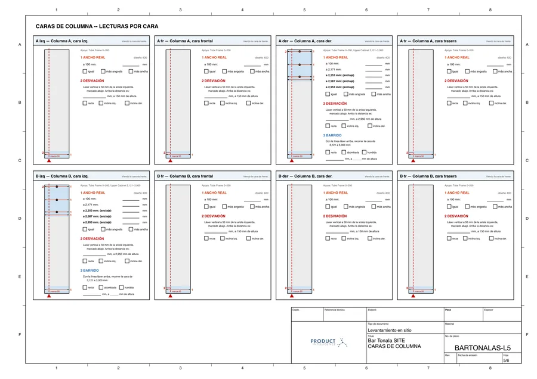The height and width of the screenshot is (379, 537).
Task: Click "3 BARRIDO" heading in the A-der panel
Action: [332, 135]
